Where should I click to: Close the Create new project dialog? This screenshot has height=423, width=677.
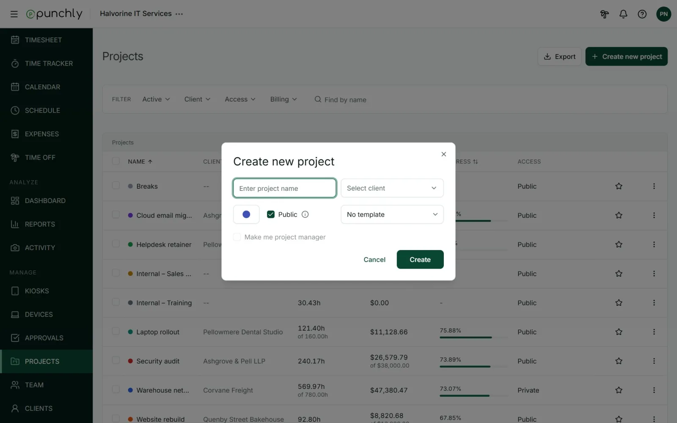pyautogui.click(x=443, y=154)
